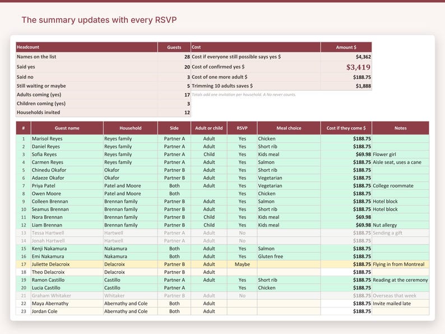Select guest name 'Seamus Brennan'
445x334 pixels.
click(x=50, y=209)
